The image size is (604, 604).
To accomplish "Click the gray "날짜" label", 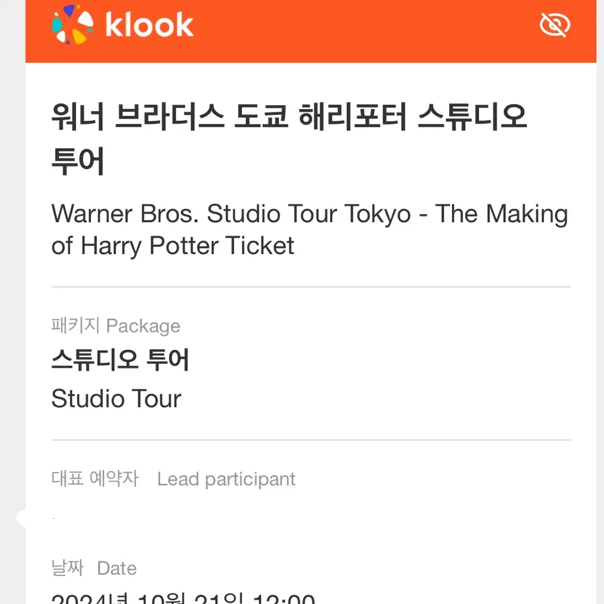I will [67, 568].
